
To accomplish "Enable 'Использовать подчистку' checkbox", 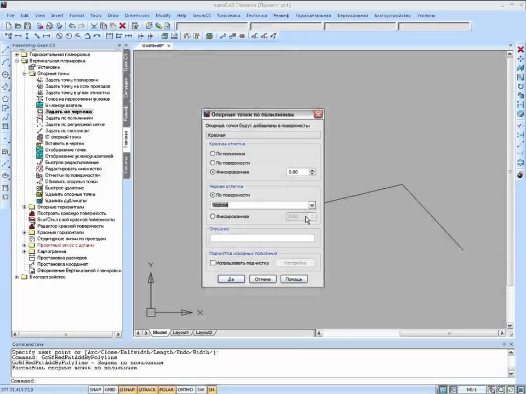I will [213, 263].
